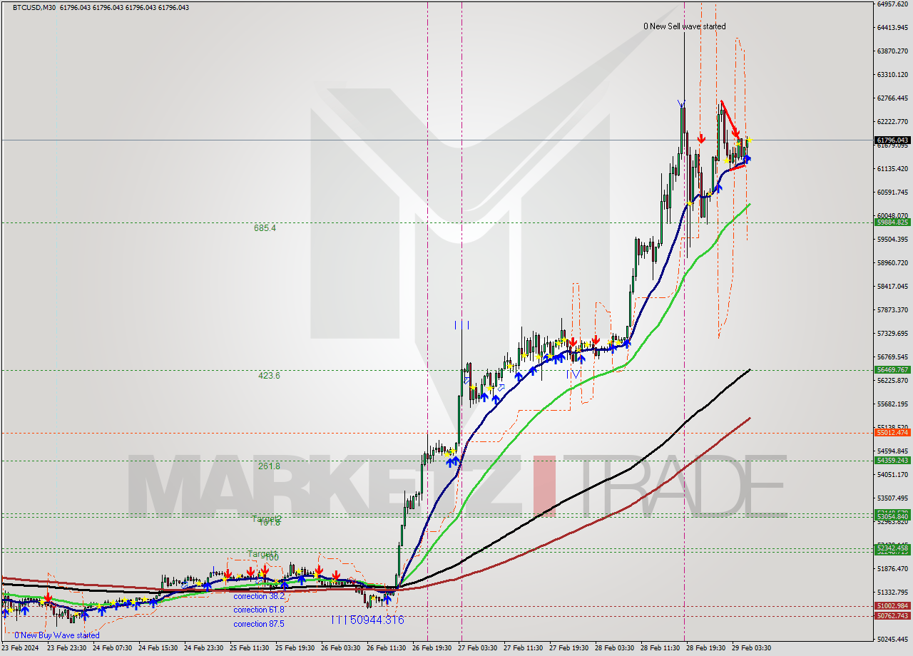Image resolution: width=913 pixels, height=656 pixels.
Task: Click the 63310.120 price axis value
Action: [892, 75]
